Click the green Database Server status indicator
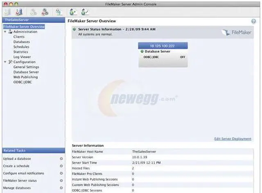 [x=142, y=52]
